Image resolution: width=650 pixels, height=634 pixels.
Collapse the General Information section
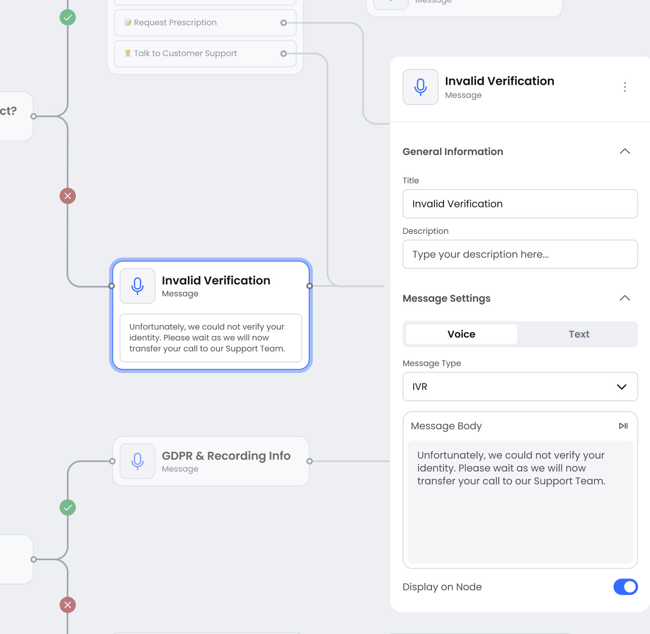tap(625, 152)
